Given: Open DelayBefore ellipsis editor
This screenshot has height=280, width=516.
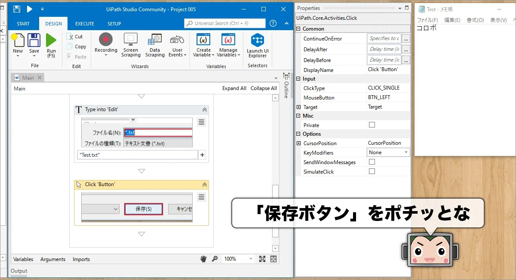Looking at the screenshot, I should pyautogui.click(x=406, y=60).
